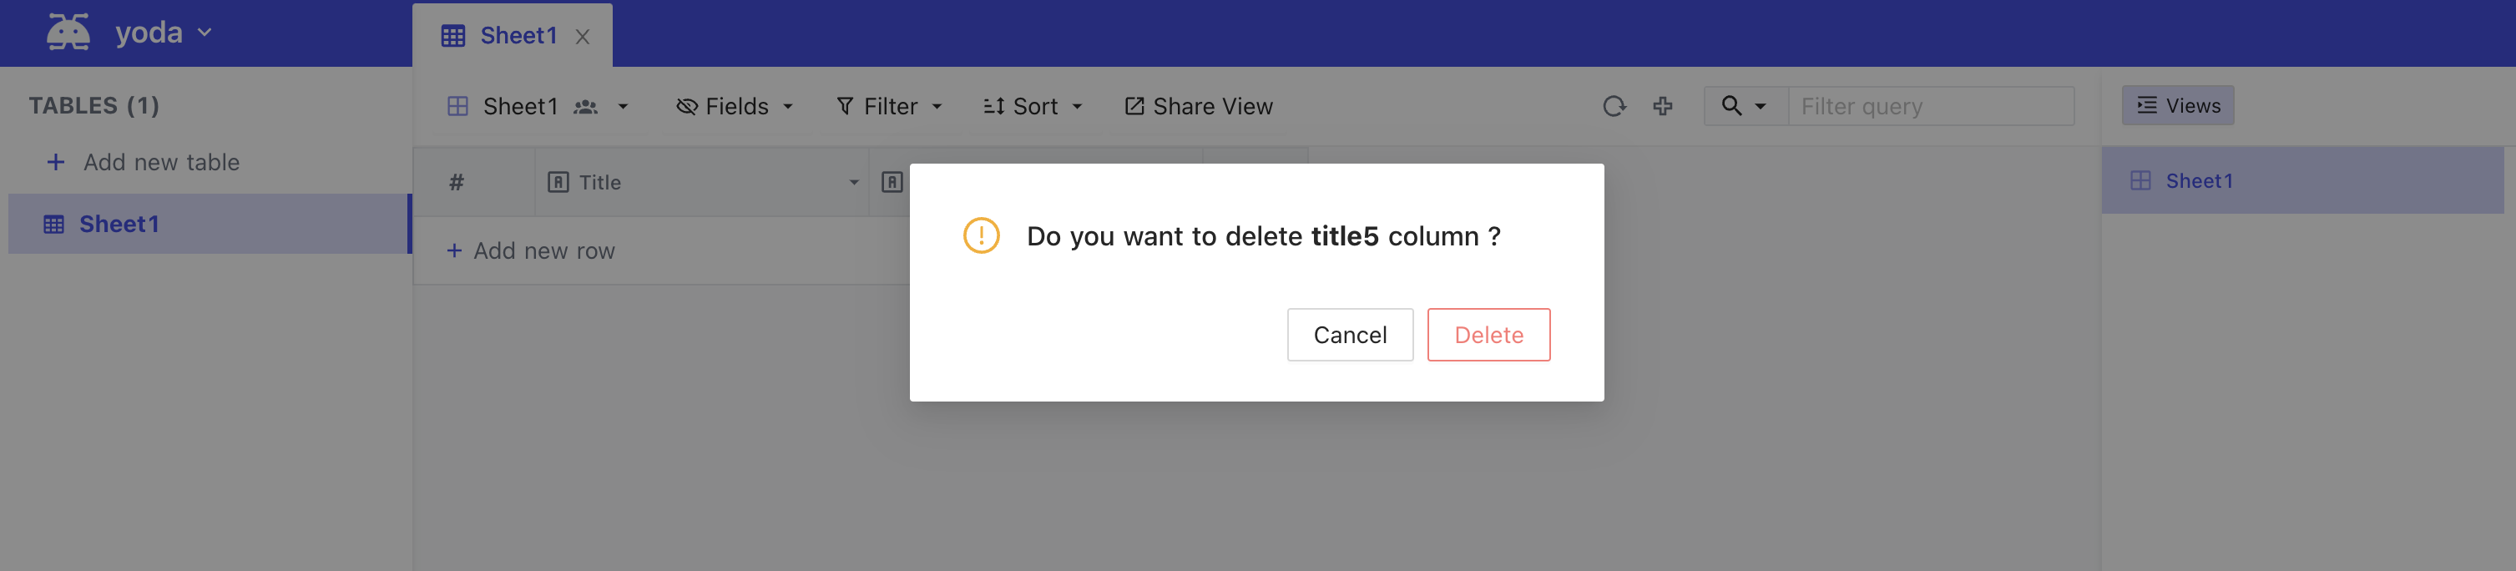Image resolution: width=2516 pixels, height=571 pixels.
Task: Open the Sort dropdown
Action: (1033, 106)
